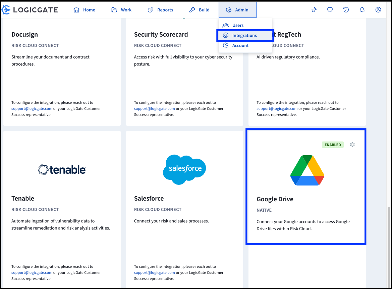Open the Build menu

(x=199, y=10)
